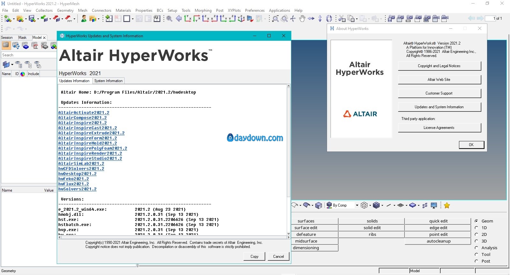Expand the Save Model icon dropdown arrow
Viewport: 510px width, 275px height.
pyautogui.click(x=38, y=19)
